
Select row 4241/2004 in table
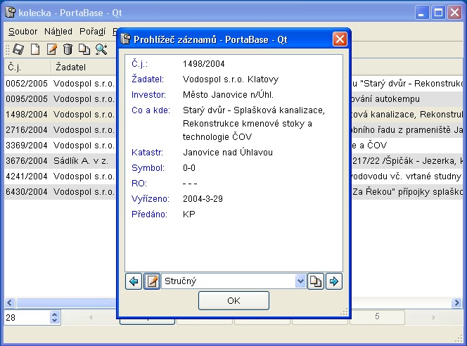(x=60, y=177)
